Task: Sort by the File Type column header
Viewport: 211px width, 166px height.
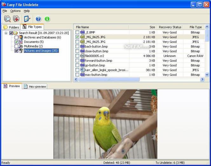Action: pos(194,27)
